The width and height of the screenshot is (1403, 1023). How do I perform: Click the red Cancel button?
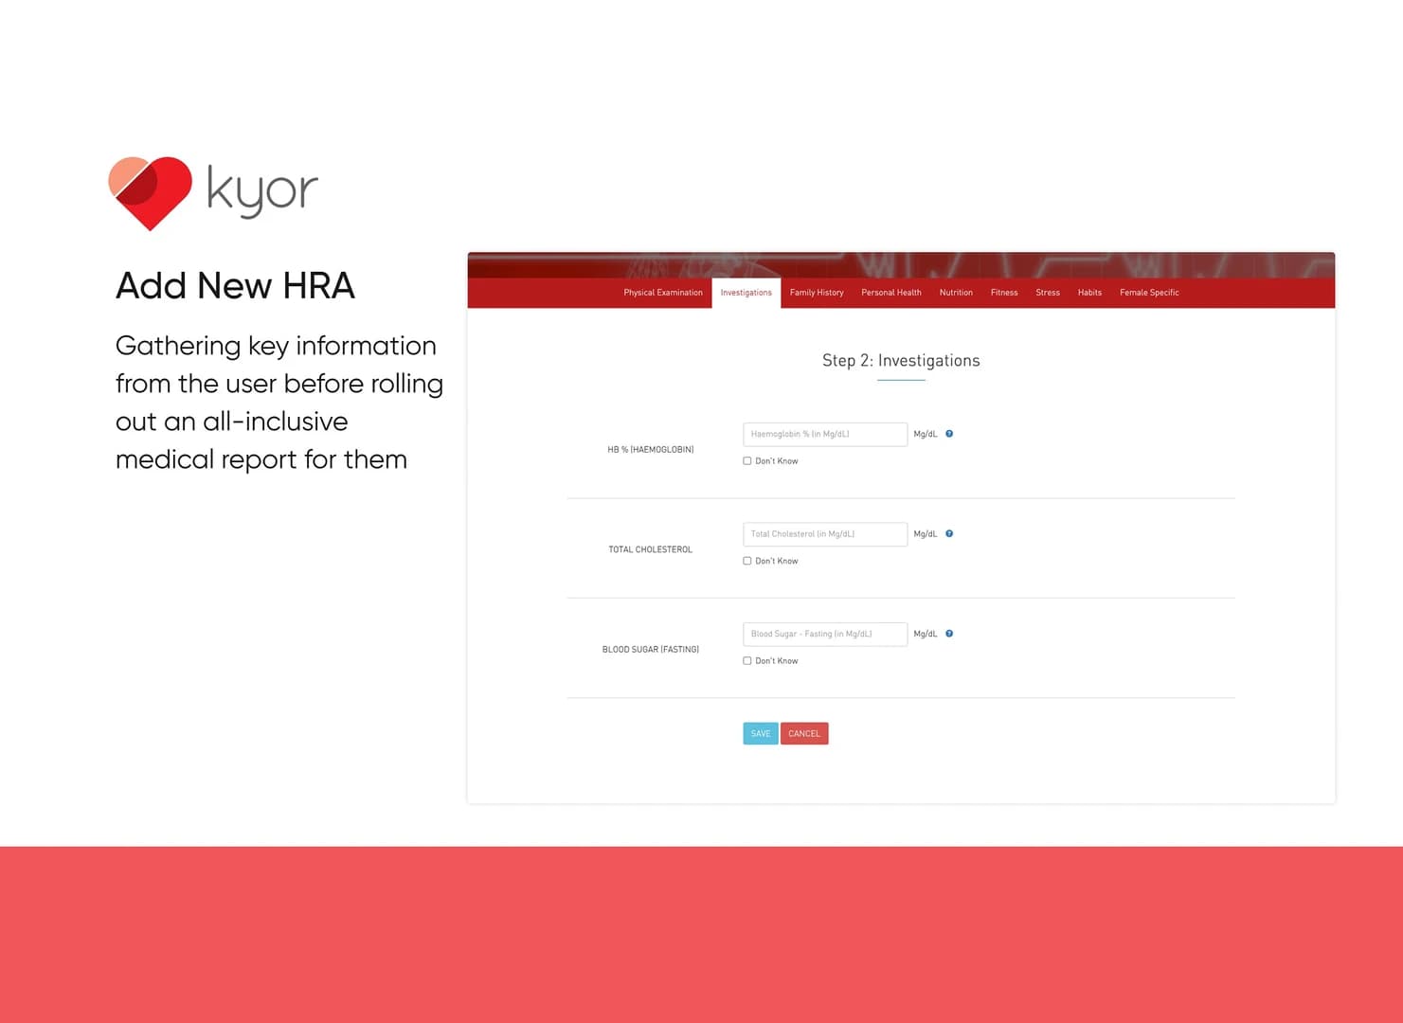804,734
